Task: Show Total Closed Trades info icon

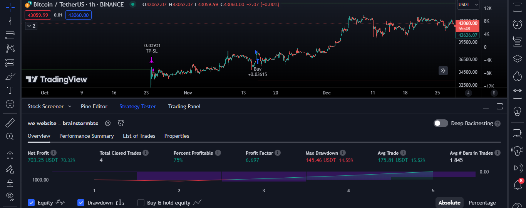Action: click(x=146, y=153)
